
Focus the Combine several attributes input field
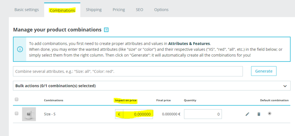click(128, 71)
